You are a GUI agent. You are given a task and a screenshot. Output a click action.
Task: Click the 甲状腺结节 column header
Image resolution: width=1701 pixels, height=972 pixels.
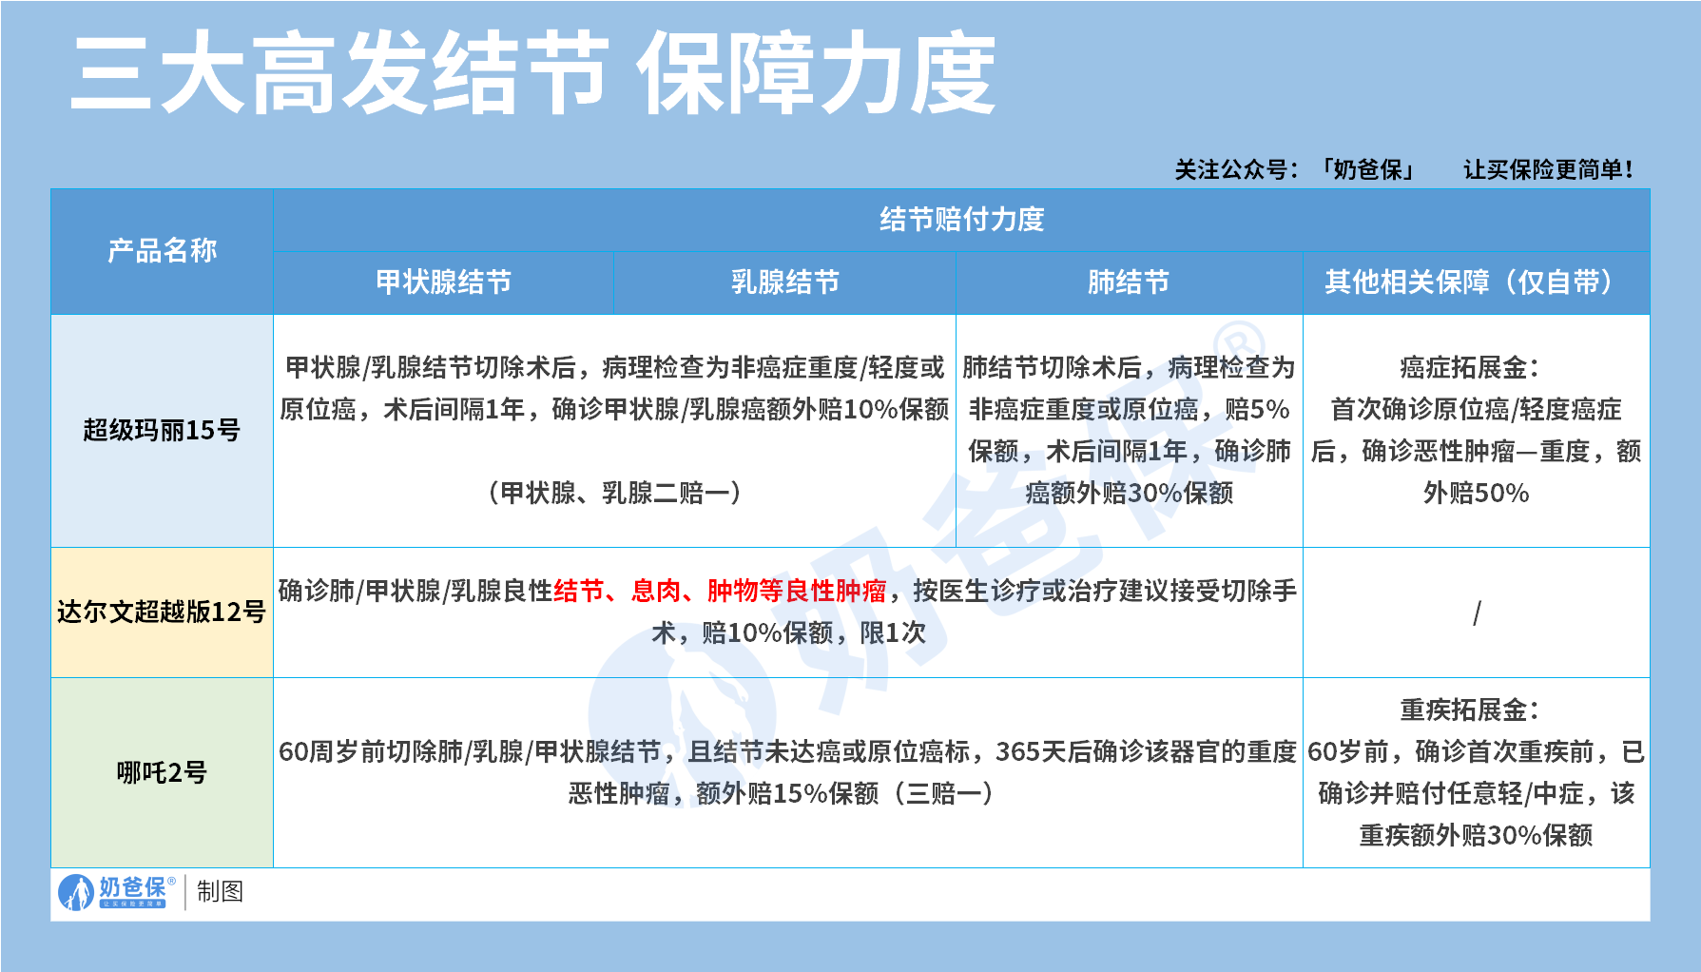point(443,282)
